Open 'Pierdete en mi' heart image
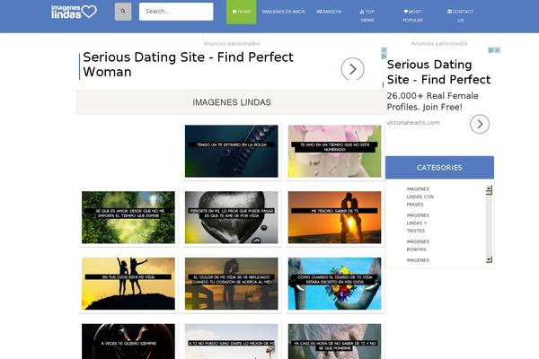539x359 pixels. click(x=232, y=217)
